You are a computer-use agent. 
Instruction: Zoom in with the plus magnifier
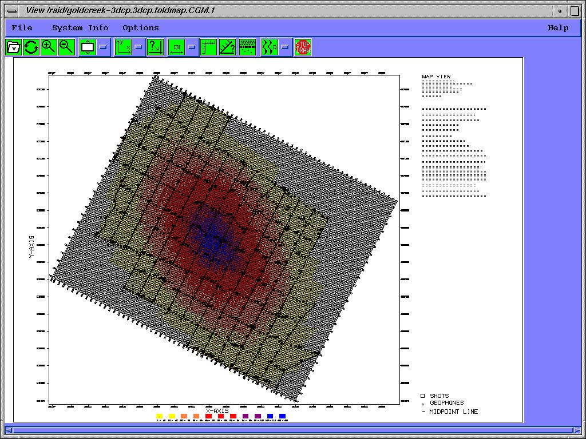(49, 47)
